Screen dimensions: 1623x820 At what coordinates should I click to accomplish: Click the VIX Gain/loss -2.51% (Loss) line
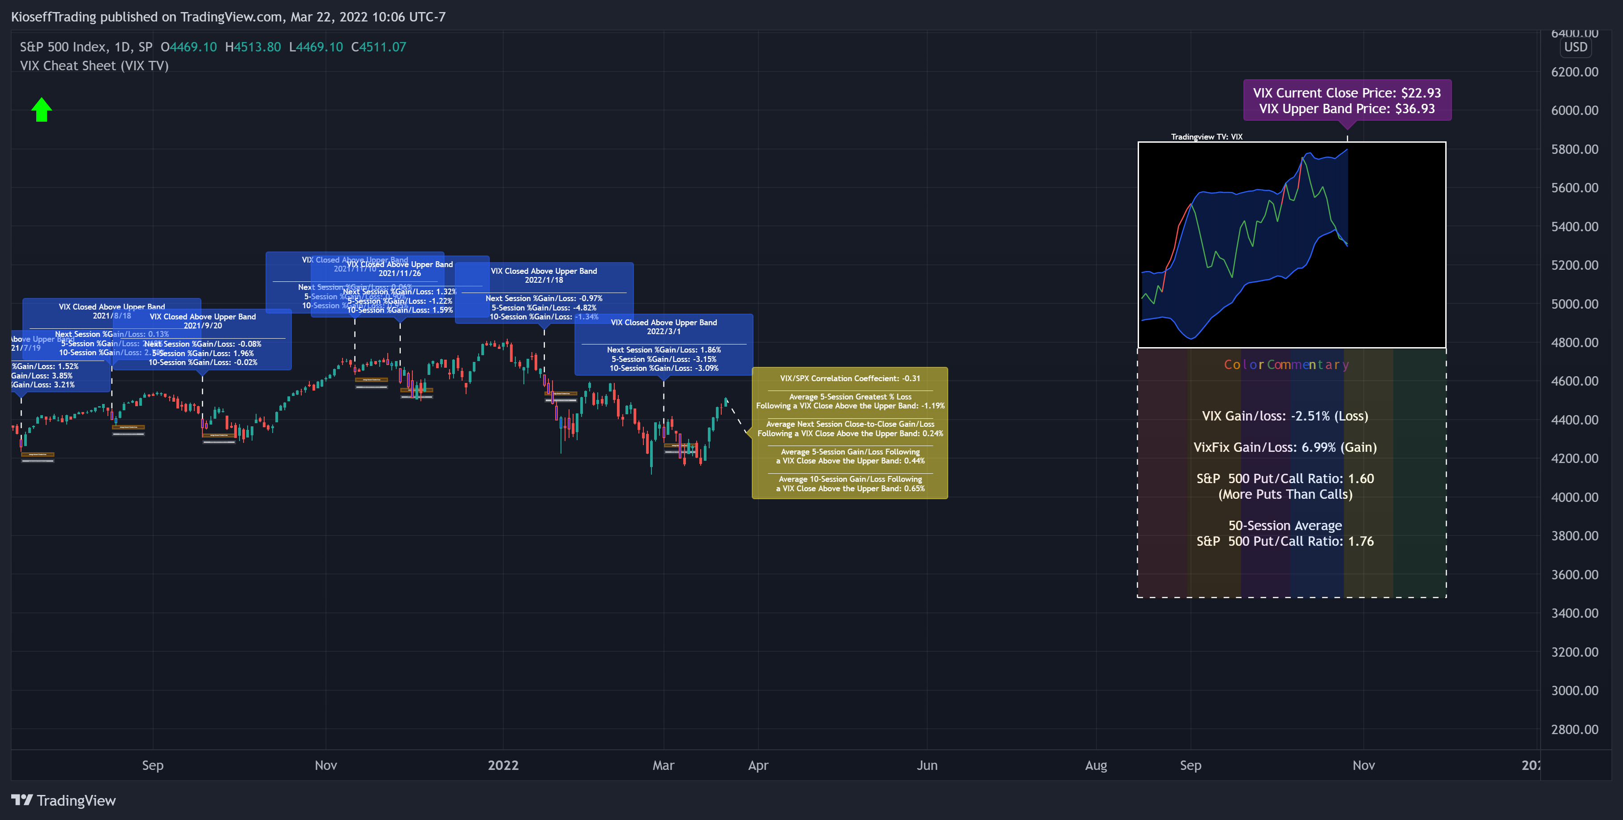(1285, 416)
